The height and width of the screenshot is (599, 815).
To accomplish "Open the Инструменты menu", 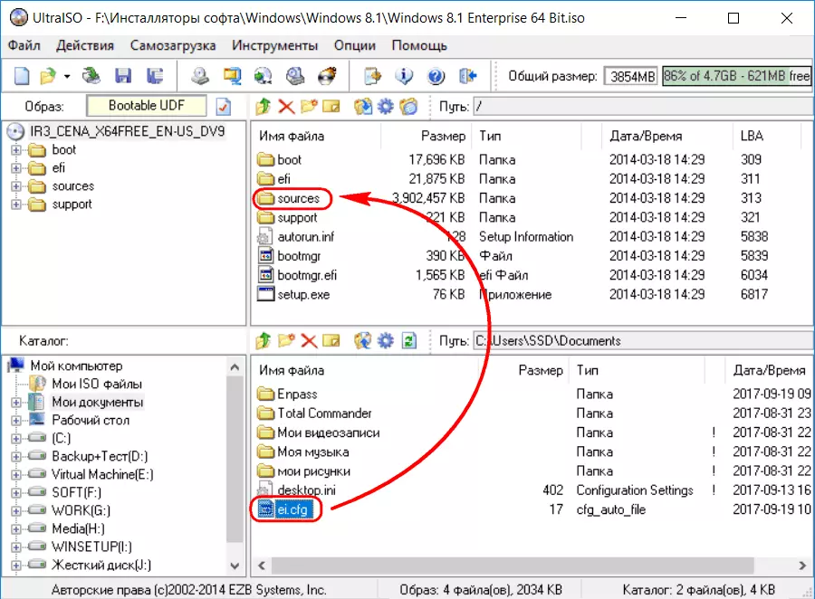I will pos(274,45).
